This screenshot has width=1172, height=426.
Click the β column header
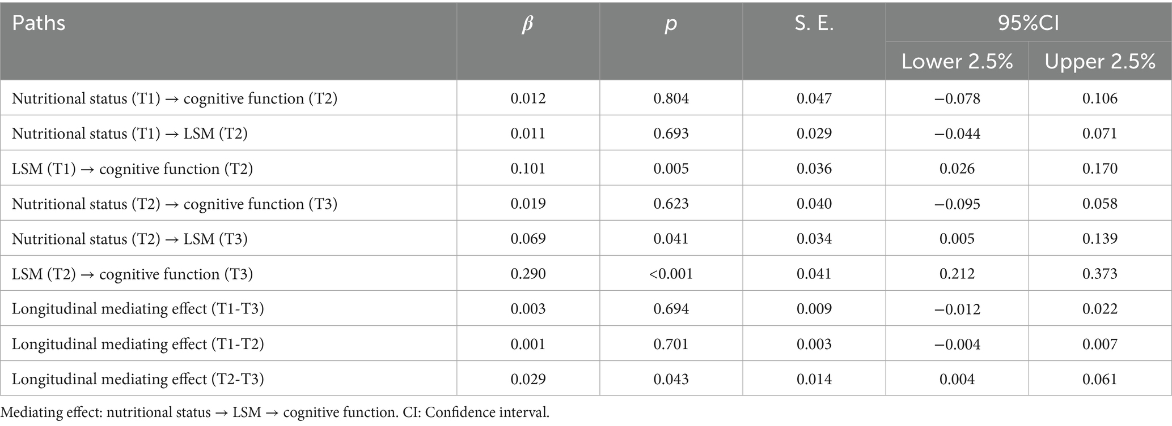pyautogui.click(x=527, y=24)
